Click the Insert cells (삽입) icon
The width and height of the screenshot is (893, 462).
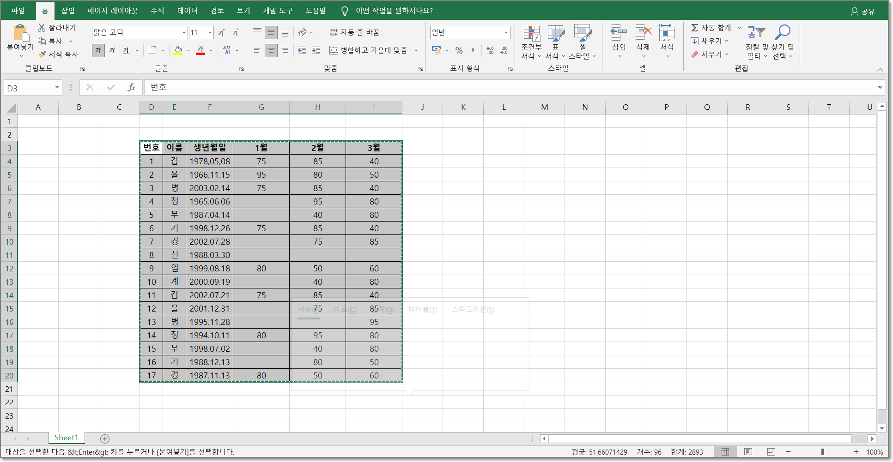619,33
